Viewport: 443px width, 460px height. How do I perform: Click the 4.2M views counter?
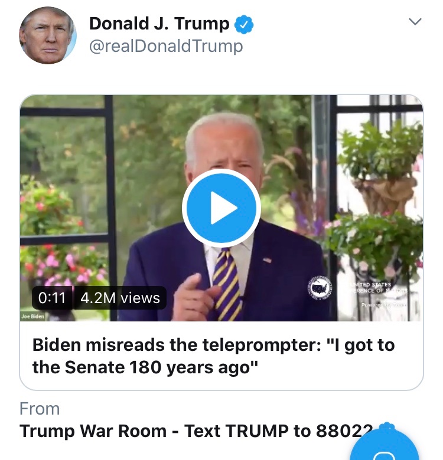pyautogui.click(x=120, y=298)
